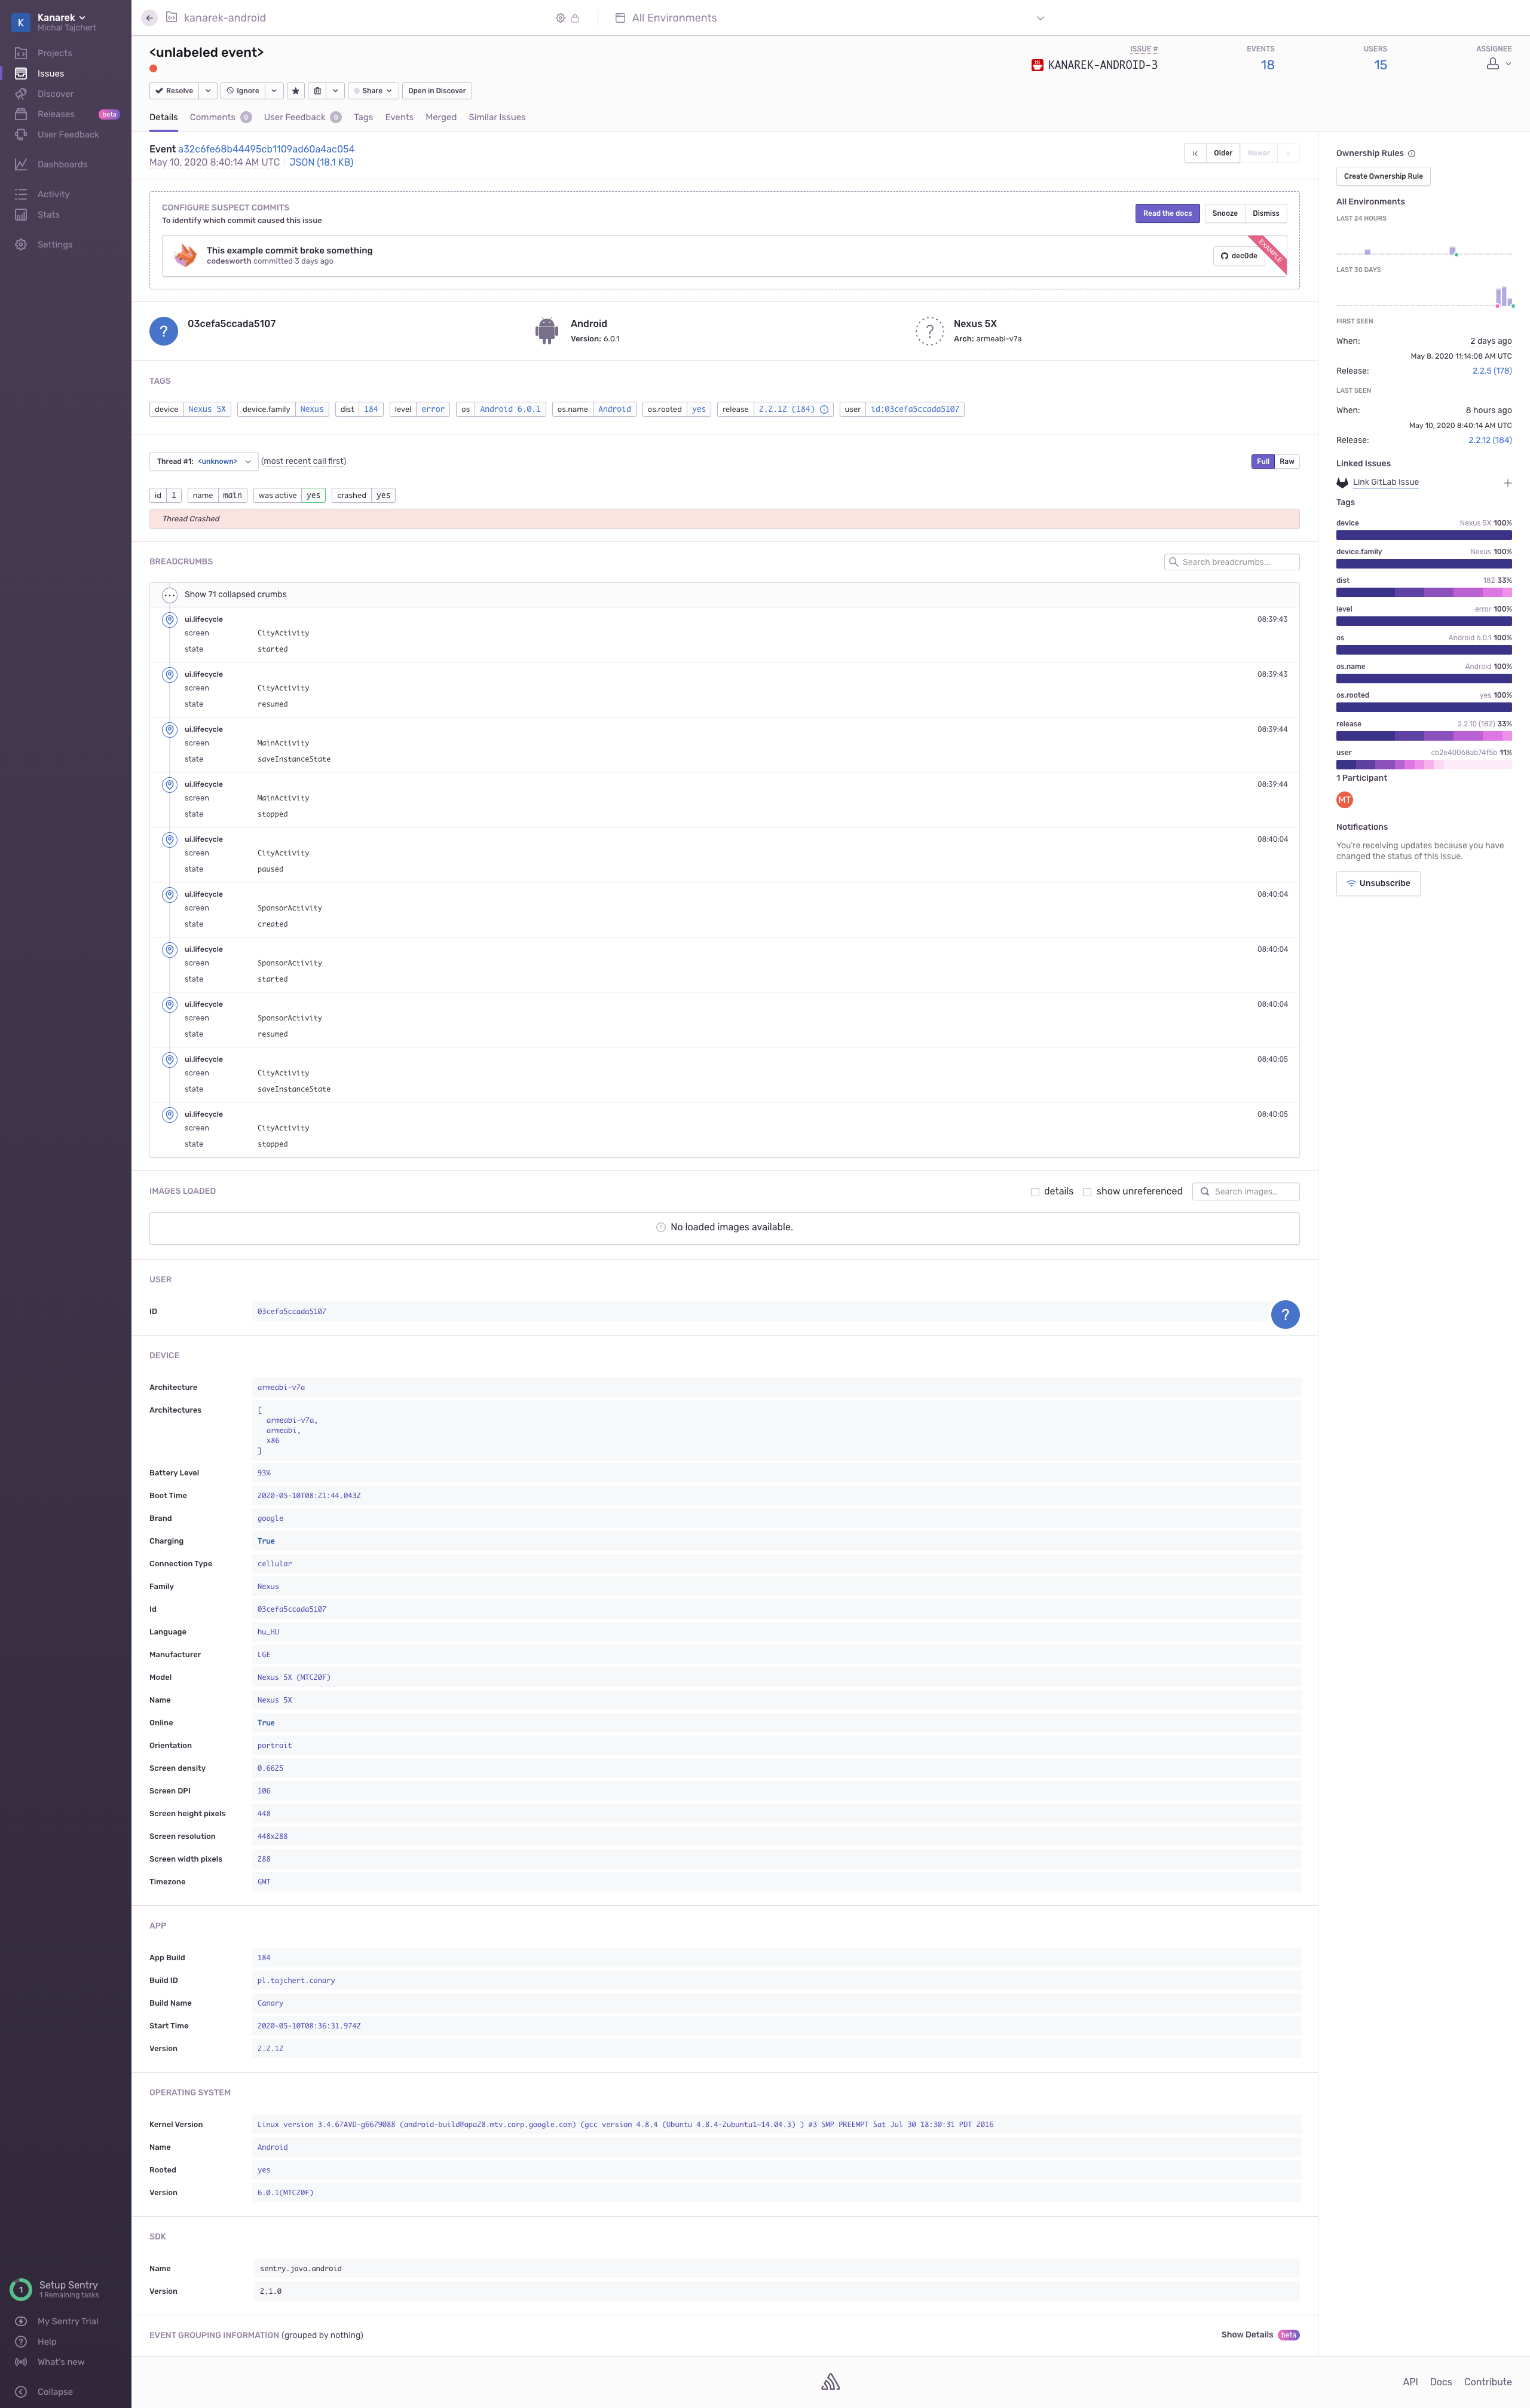Open the Releases section in the sidebar
The image size is (1530, 2408).
55,113
